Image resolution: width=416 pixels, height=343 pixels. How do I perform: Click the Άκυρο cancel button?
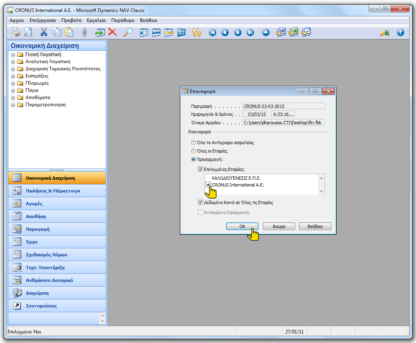(279, 226)
